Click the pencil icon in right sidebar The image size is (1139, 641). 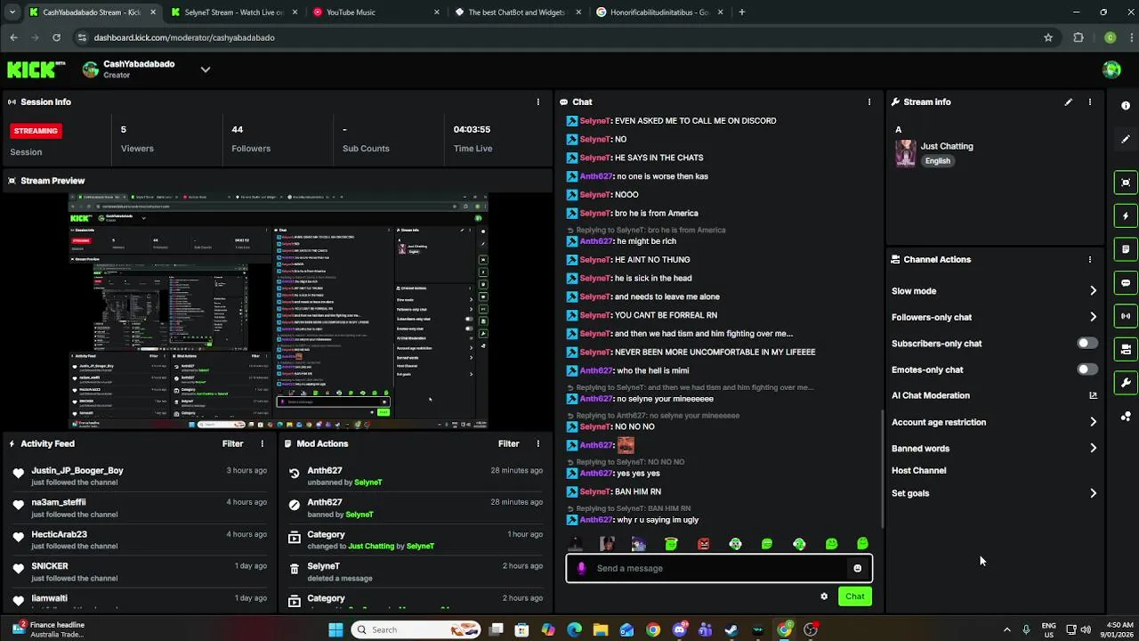pyautogui.click(x=1126, y=139)
